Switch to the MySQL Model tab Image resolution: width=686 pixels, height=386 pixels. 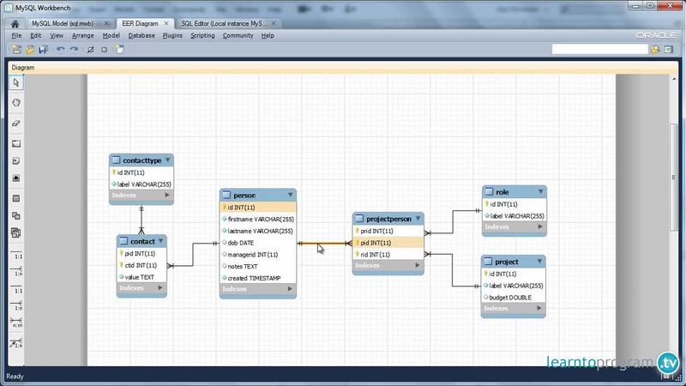pyautogui.click(x=63, y=23)
